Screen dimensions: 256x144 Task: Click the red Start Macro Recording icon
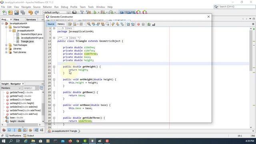click(138, 24)
